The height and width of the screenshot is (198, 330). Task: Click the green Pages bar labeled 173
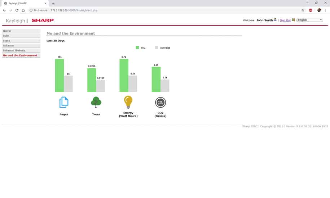(x=60, y=76)
